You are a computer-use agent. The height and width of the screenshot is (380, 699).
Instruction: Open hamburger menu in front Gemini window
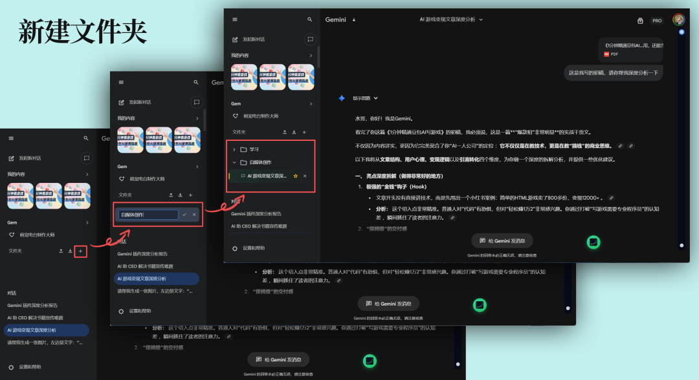[235, 19]
